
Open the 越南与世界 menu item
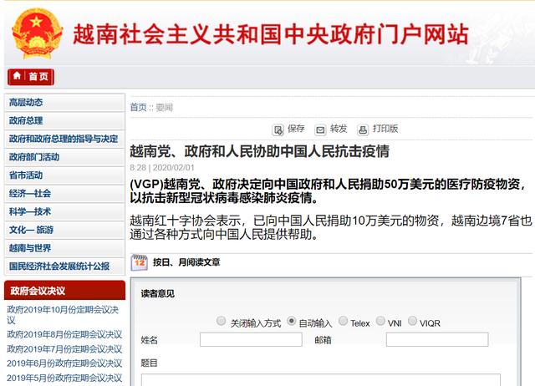(64, 248)
